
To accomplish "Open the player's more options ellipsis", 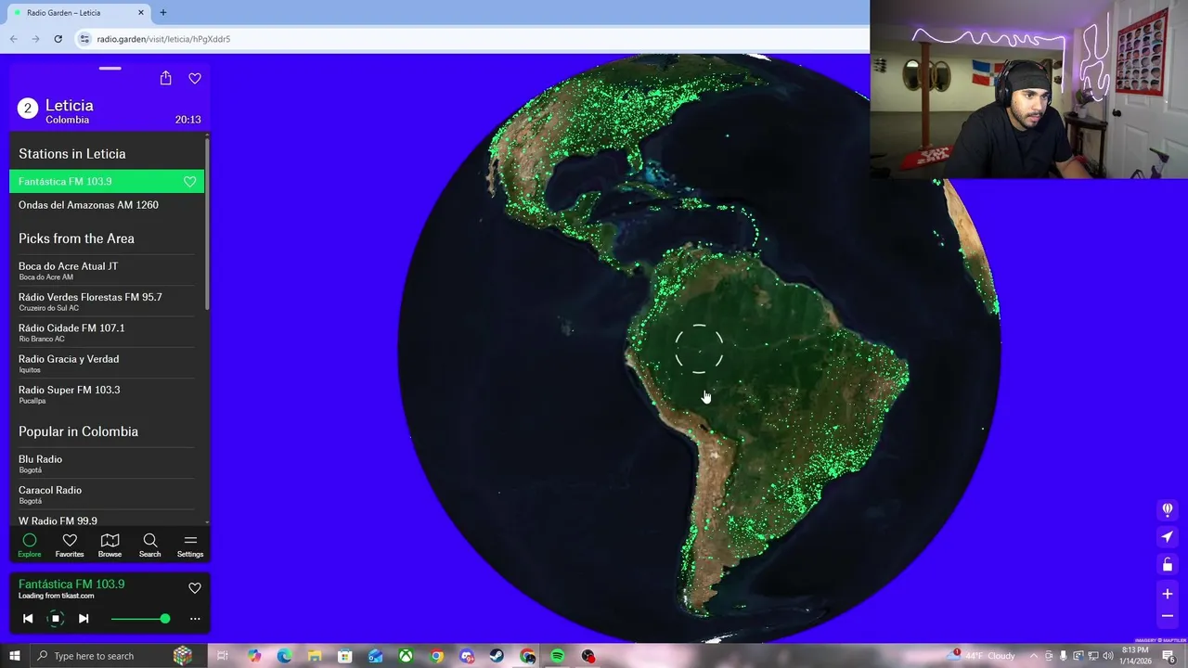I will [195, 619].
